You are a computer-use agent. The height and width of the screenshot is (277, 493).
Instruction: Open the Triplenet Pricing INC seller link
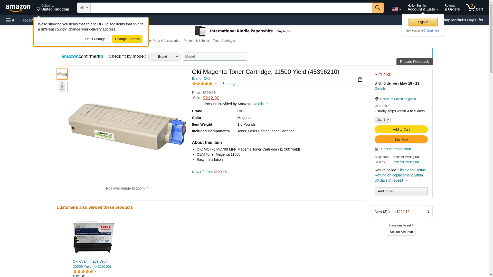pyautogui.click(x=406, y=162)
